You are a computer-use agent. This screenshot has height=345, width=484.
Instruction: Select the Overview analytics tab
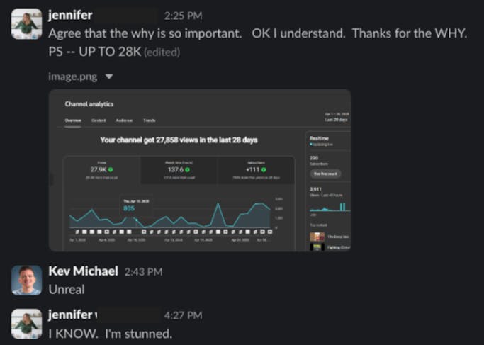74,120
